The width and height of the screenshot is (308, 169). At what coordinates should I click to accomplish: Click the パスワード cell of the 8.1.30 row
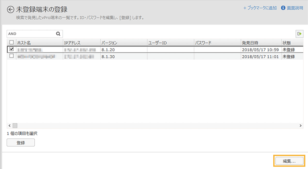coord(218,57)
